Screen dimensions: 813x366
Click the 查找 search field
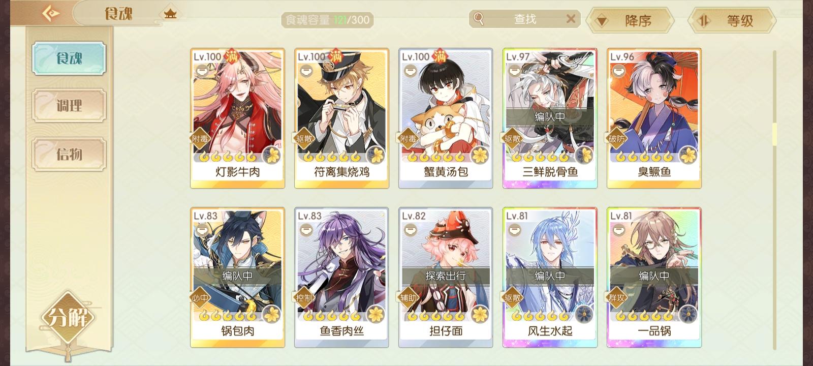point(525,19)
